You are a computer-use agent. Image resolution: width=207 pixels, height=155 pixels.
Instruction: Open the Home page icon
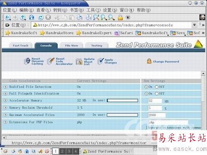point(32,17)
